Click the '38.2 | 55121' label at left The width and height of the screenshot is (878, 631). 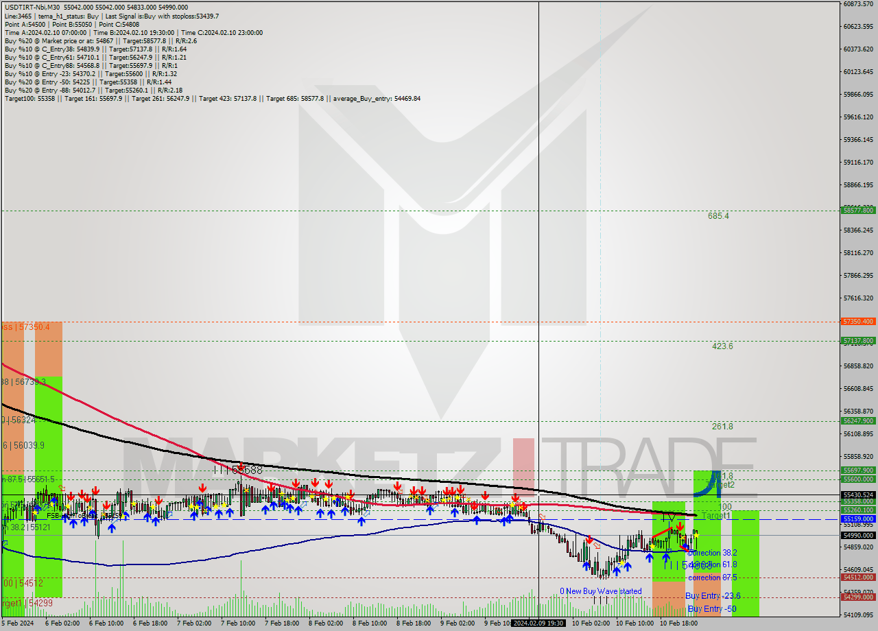(x=26, y=527)
